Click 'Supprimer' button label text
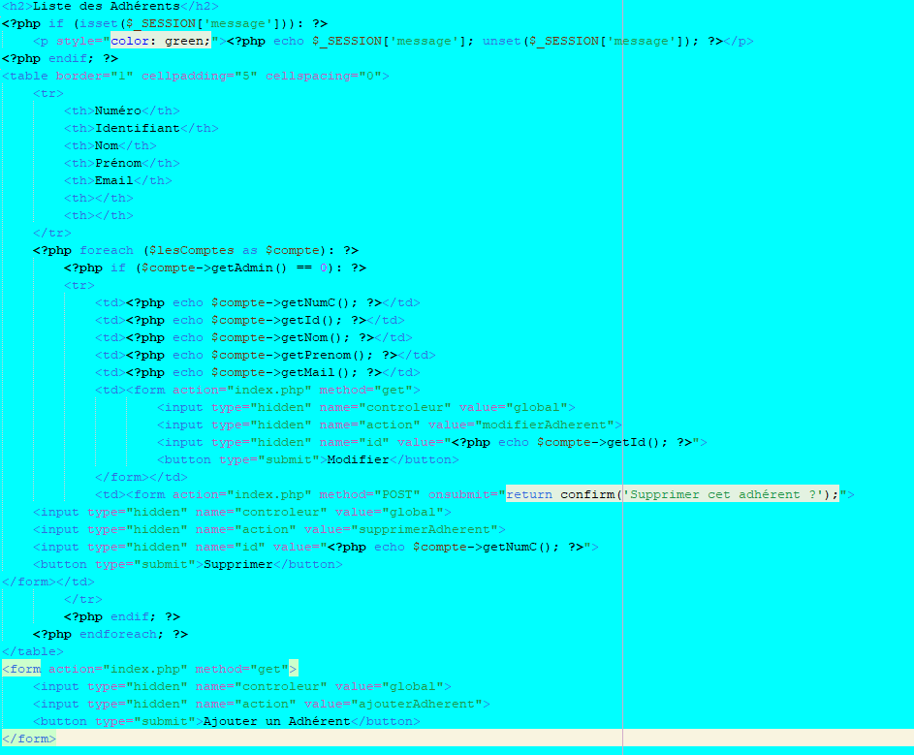The width and height of the screenshot is (914, 755). click(x=237, y=565)
